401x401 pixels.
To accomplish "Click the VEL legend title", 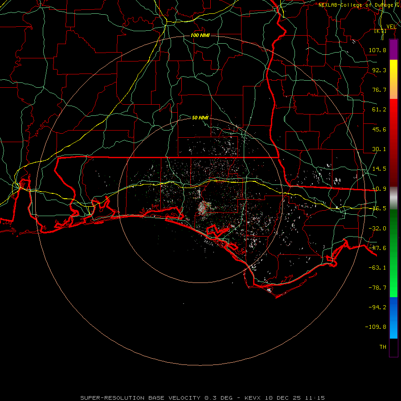I will tap(391, 27).
